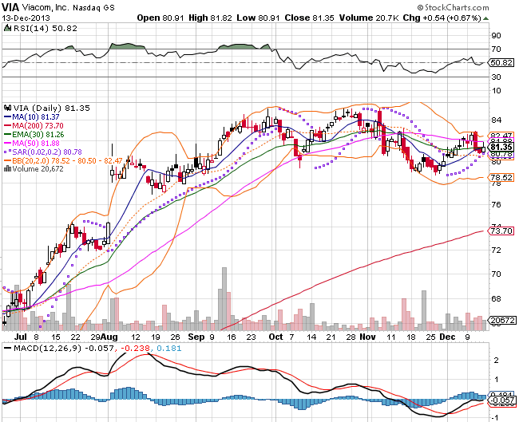Click the 82.47 upper band tag
Viewport: 519px width, 422px height.
[501, 136]
